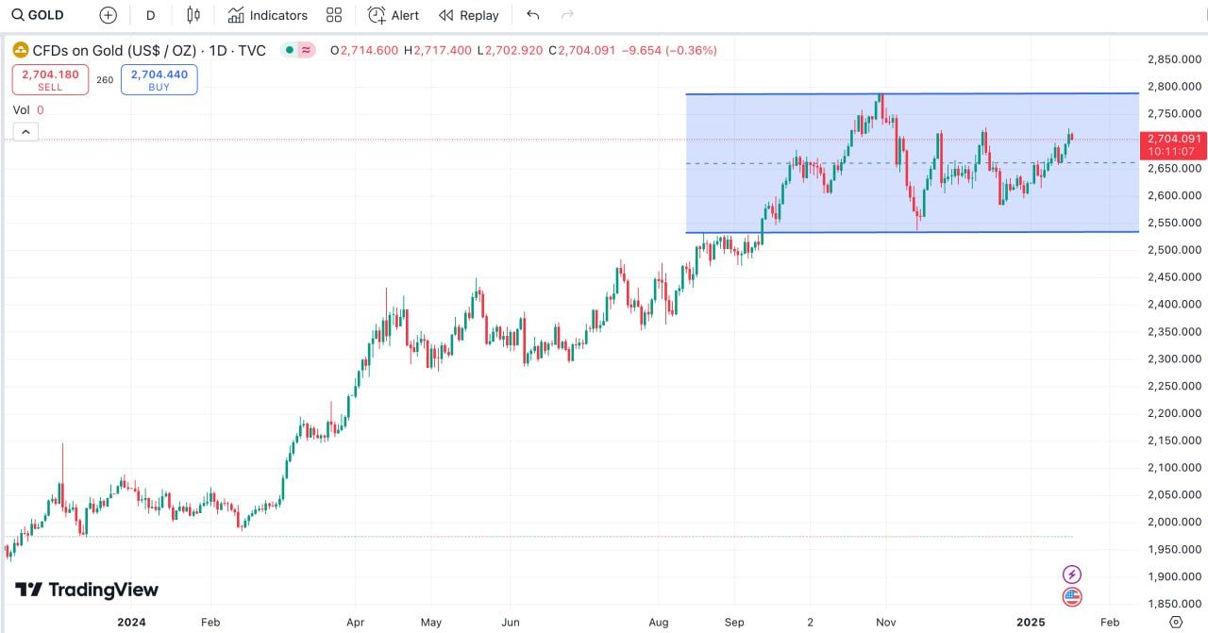Screen dimensions: 1208x633
Task: Click the price change −9.654 (−0.36%)
Action: pos(667,50)
